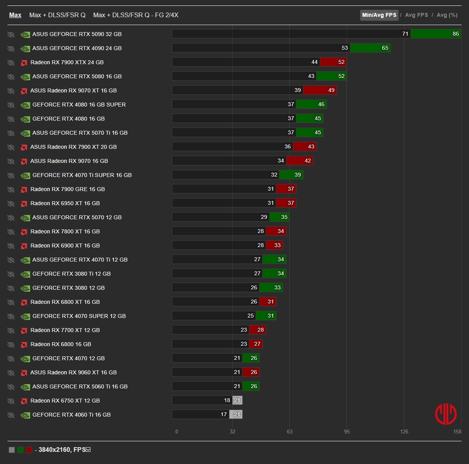Click the red legend color swatch

tap(29, 450)
